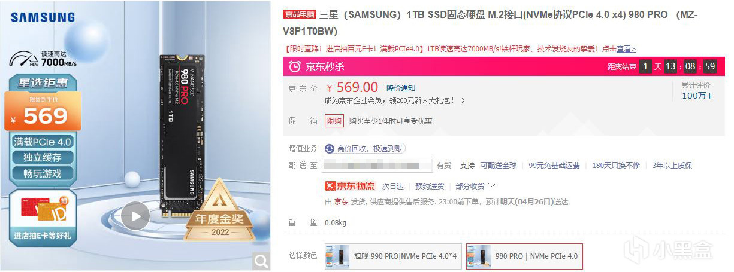Select the 980 PRO NVMe PCIe 4.0 option
Screen dimensions: 734x272
(x=524, y=256)
